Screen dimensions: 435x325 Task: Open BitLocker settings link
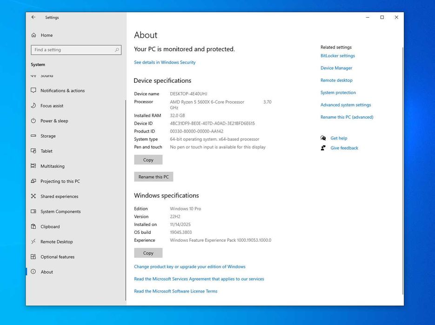click(x=338, y=56)
